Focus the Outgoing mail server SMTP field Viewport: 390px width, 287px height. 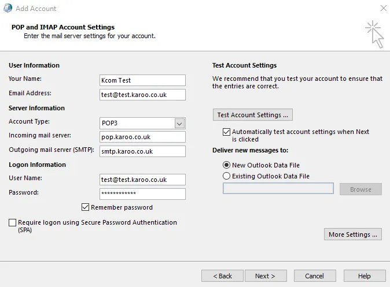click(x=142, y=151)
